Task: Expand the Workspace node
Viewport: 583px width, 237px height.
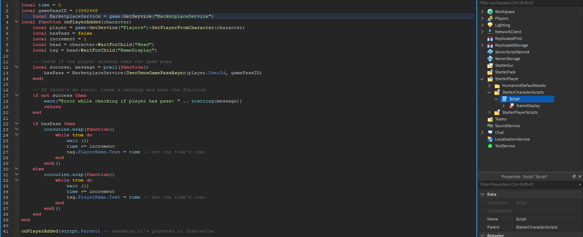Action: (482, 12)
